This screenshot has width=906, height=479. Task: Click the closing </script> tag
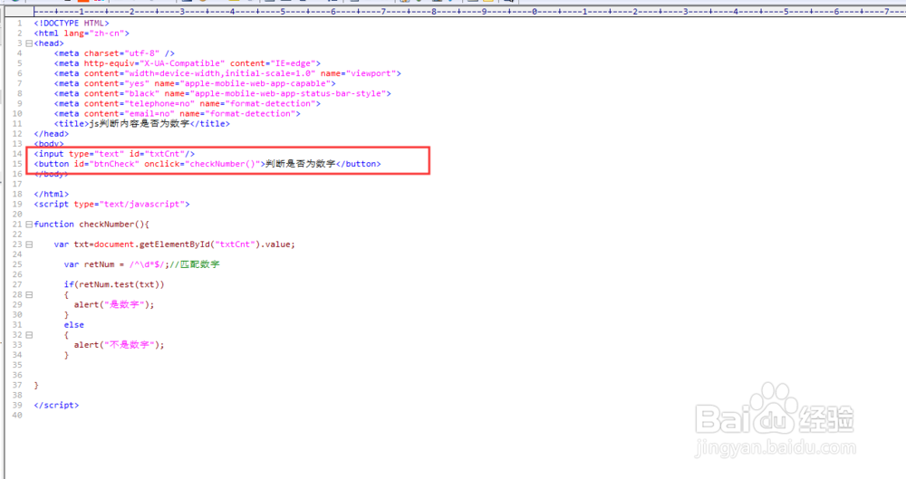click(56, 406)
